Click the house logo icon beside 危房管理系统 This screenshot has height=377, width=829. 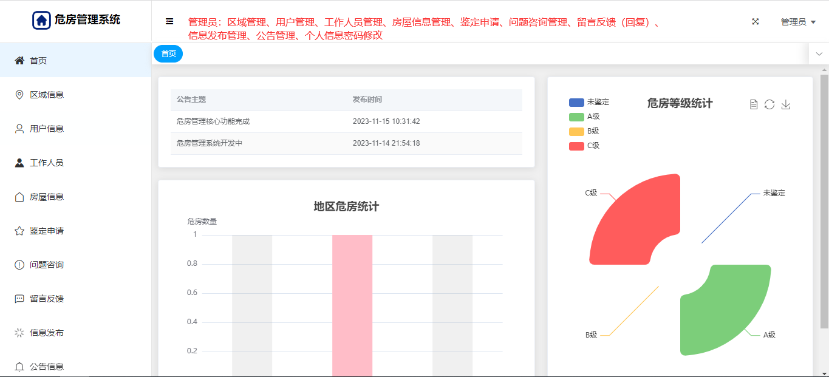41,20
